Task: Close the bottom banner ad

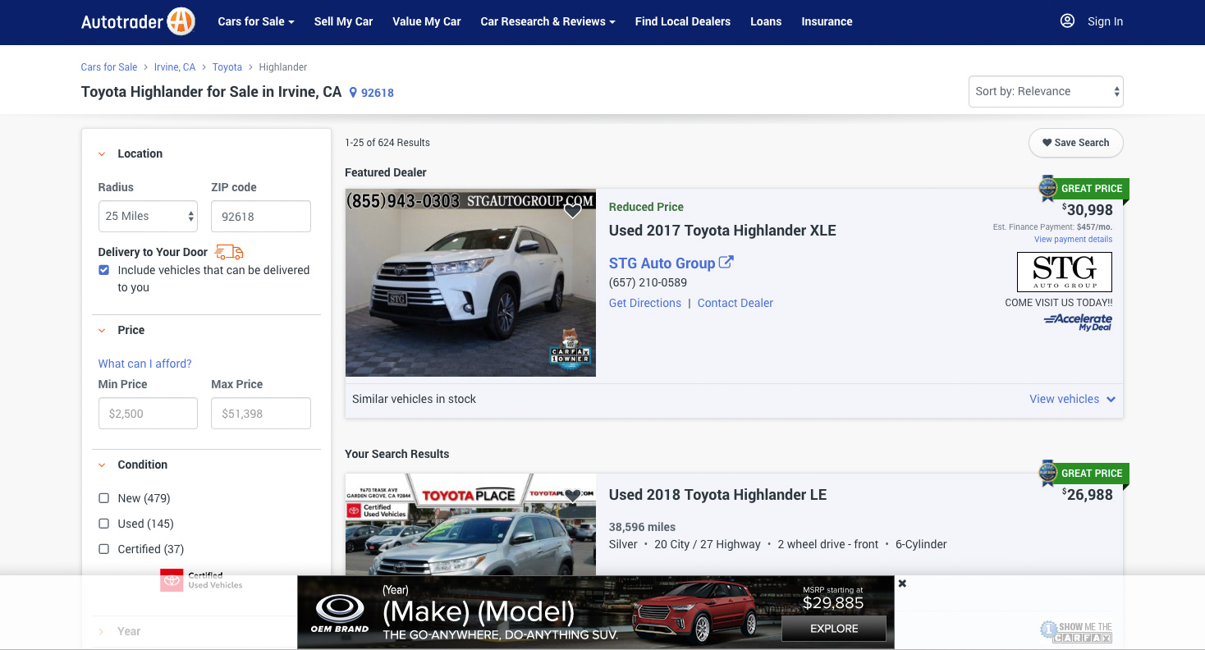Action: point(902,584)
